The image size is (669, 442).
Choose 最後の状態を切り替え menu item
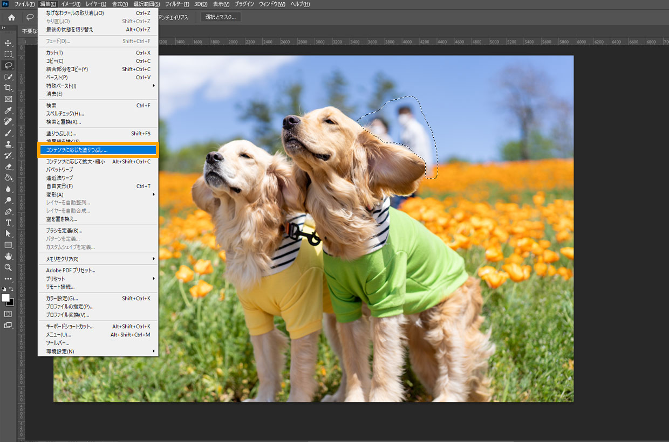[x=97, y=29]
